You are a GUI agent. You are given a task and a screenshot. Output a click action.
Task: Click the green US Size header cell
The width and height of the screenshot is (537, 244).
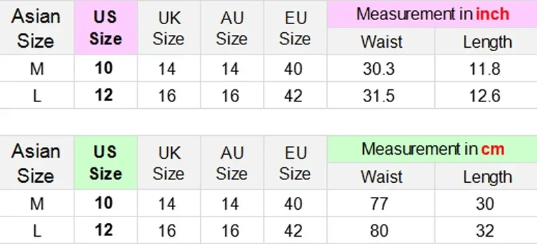105,163
